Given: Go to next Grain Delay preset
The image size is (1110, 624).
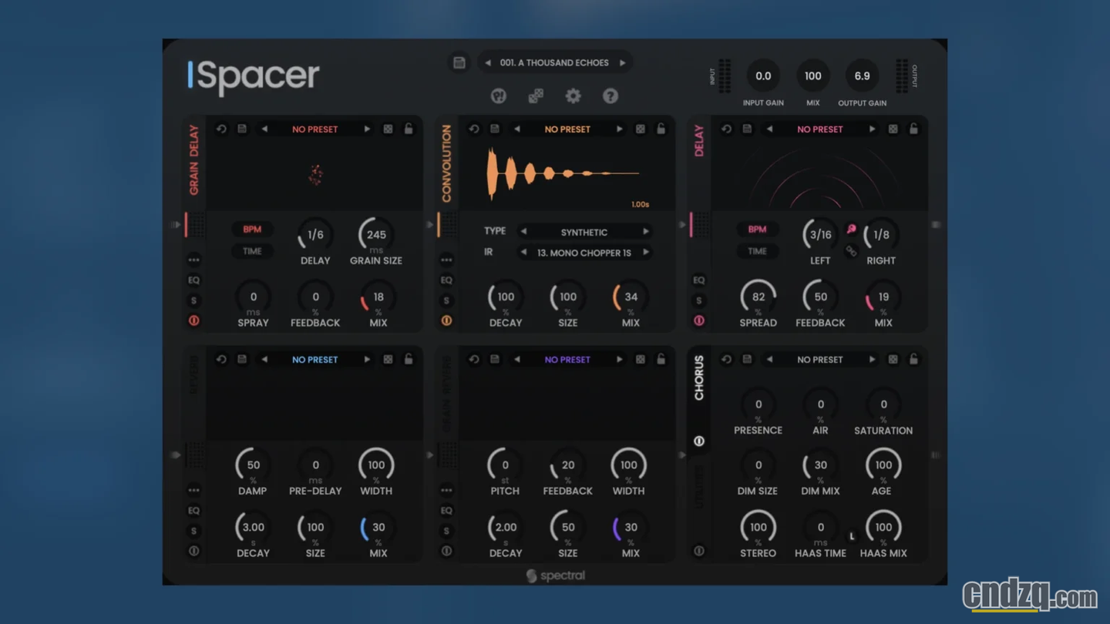Looking at the screenshot, I should 367,129.
